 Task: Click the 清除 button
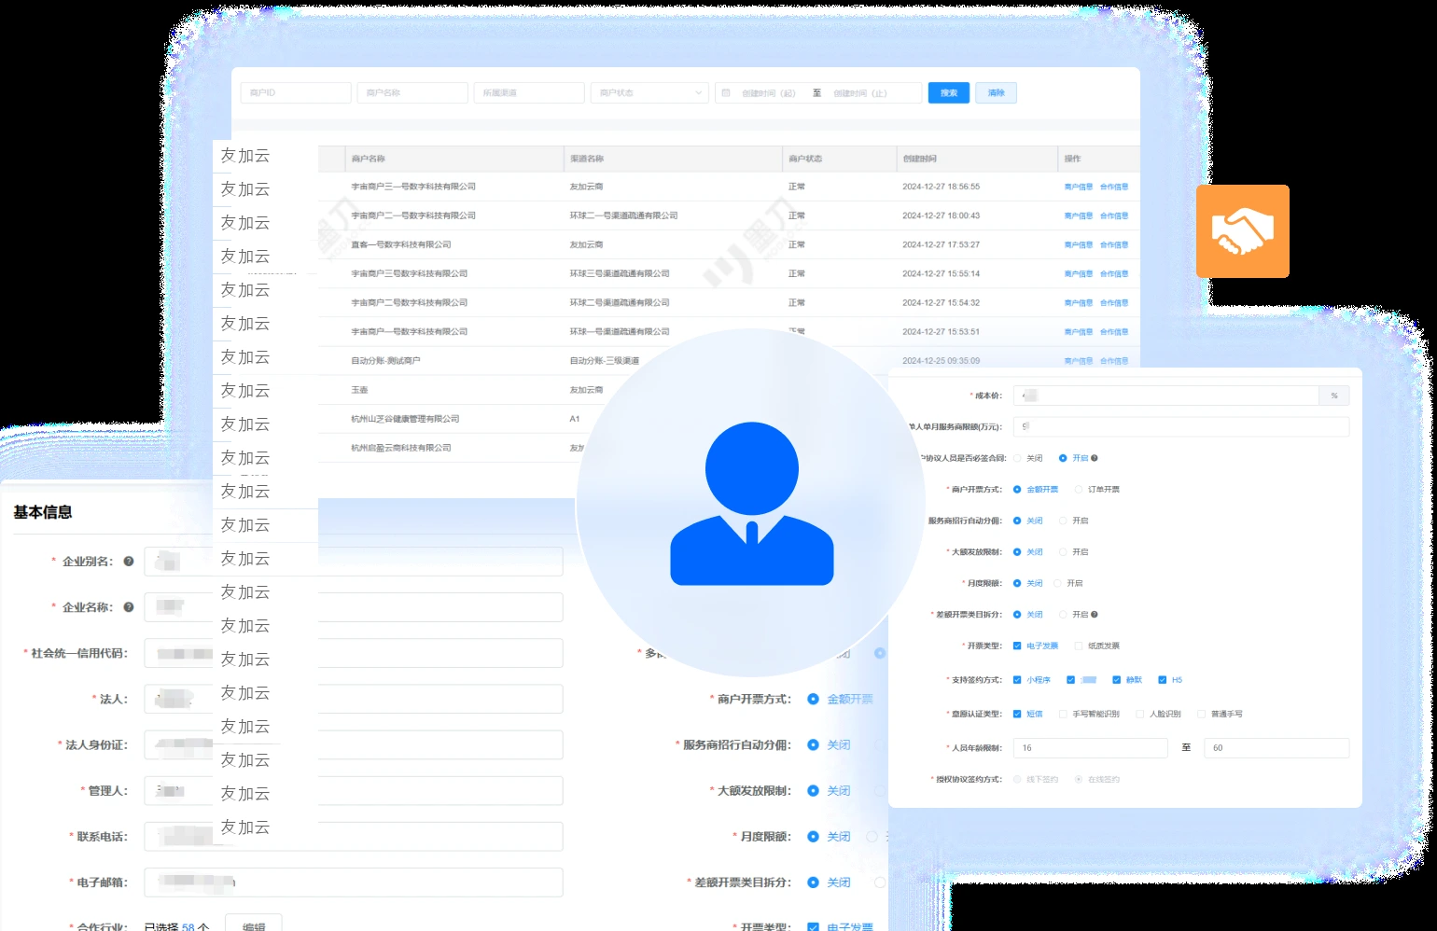(x=997, y=93)
